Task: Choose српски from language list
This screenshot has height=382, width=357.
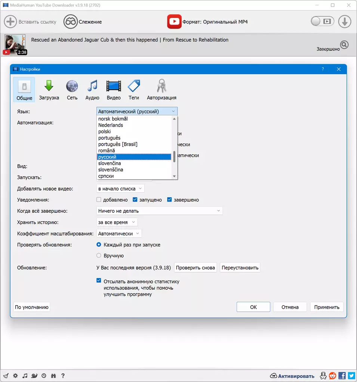Action: [x=134, y=176]
